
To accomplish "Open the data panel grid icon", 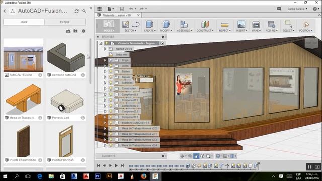I will click(100, 9).
